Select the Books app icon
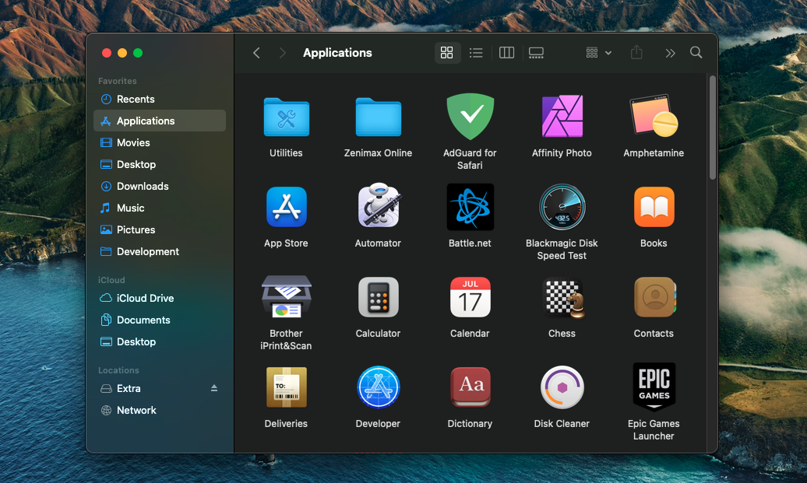Viewport: 807px width, 483px height. (x=654, y=207)
